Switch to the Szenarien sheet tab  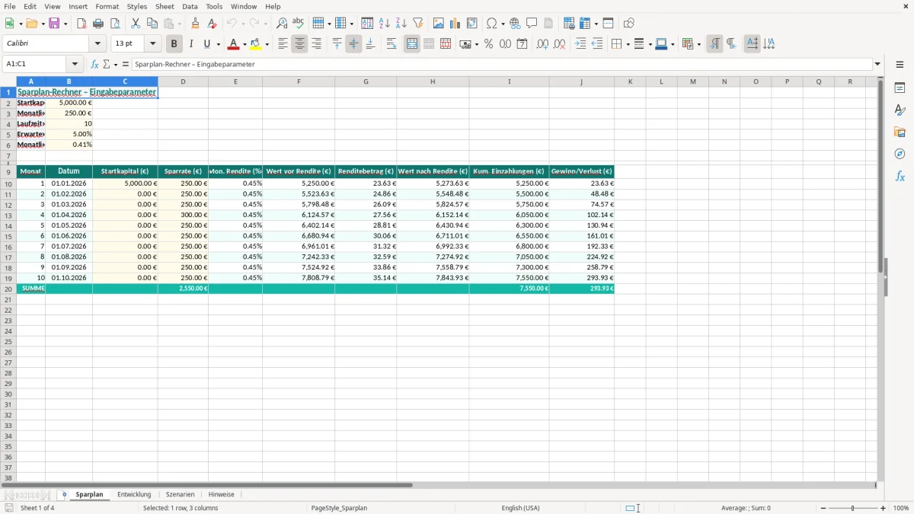tap(181, 494)
